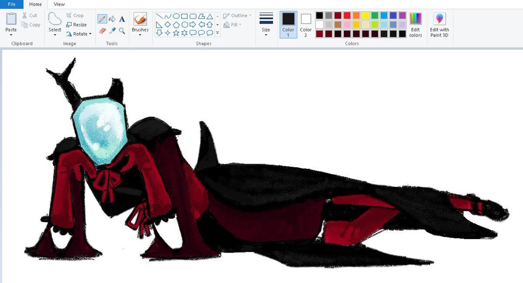
Task: Click the Crop button
Action: [75, 15]
